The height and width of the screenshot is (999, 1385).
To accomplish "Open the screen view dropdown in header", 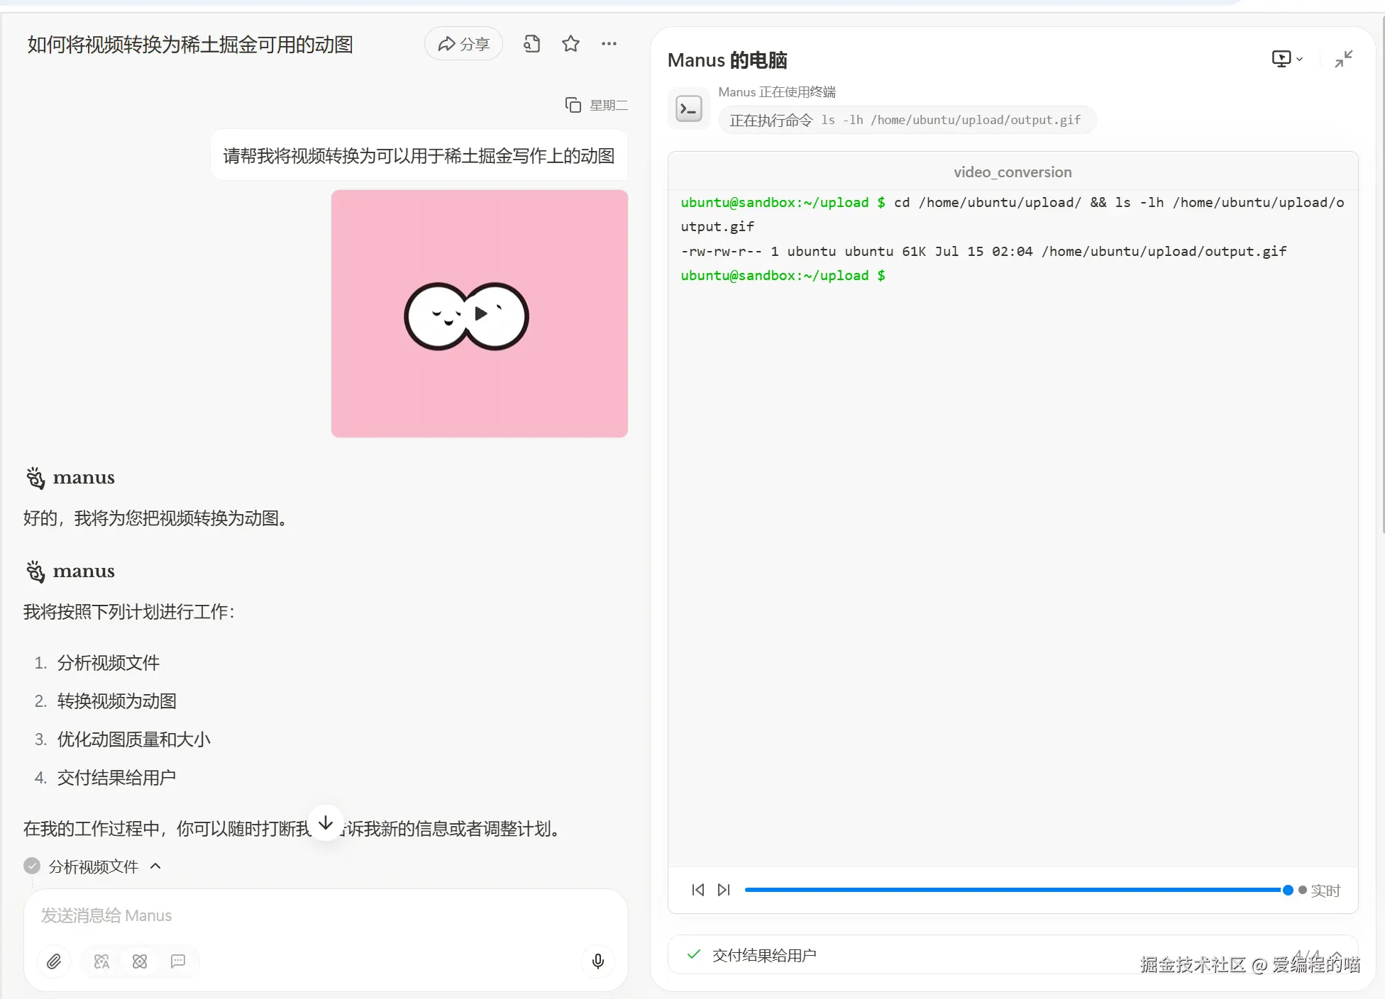I will coord(1286,59).
